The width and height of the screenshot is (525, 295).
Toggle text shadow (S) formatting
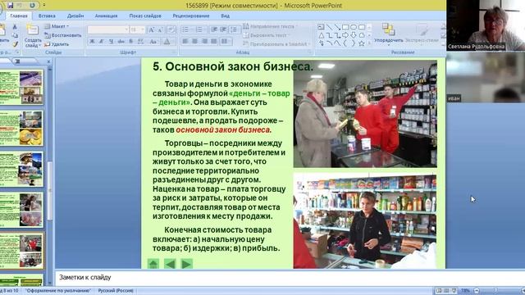click(131, 42)
